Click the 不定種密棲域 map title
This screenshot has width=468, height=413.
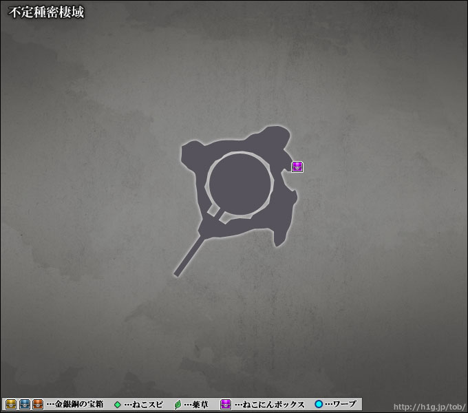coord(46,12)
